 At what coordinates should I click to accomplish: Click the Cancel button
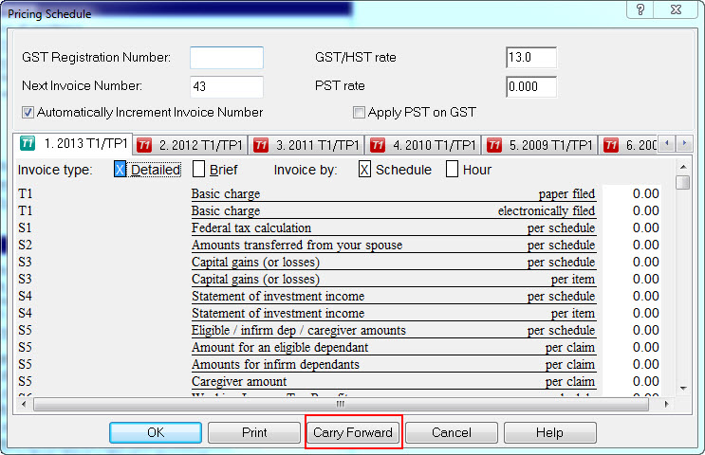click(x=452, y=432)
